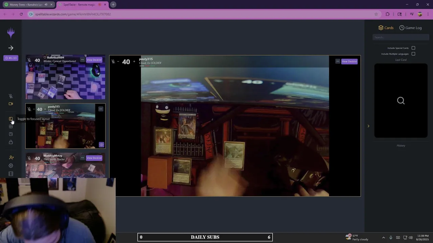Click the touch keyboard tray icon
Viewport: 433px width, 243px height.
398,238
